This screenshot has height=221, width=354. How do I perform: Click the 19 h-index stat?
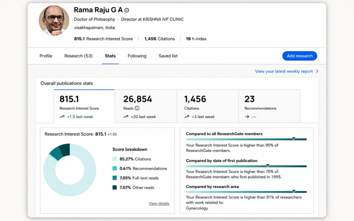tap(196, 39)
